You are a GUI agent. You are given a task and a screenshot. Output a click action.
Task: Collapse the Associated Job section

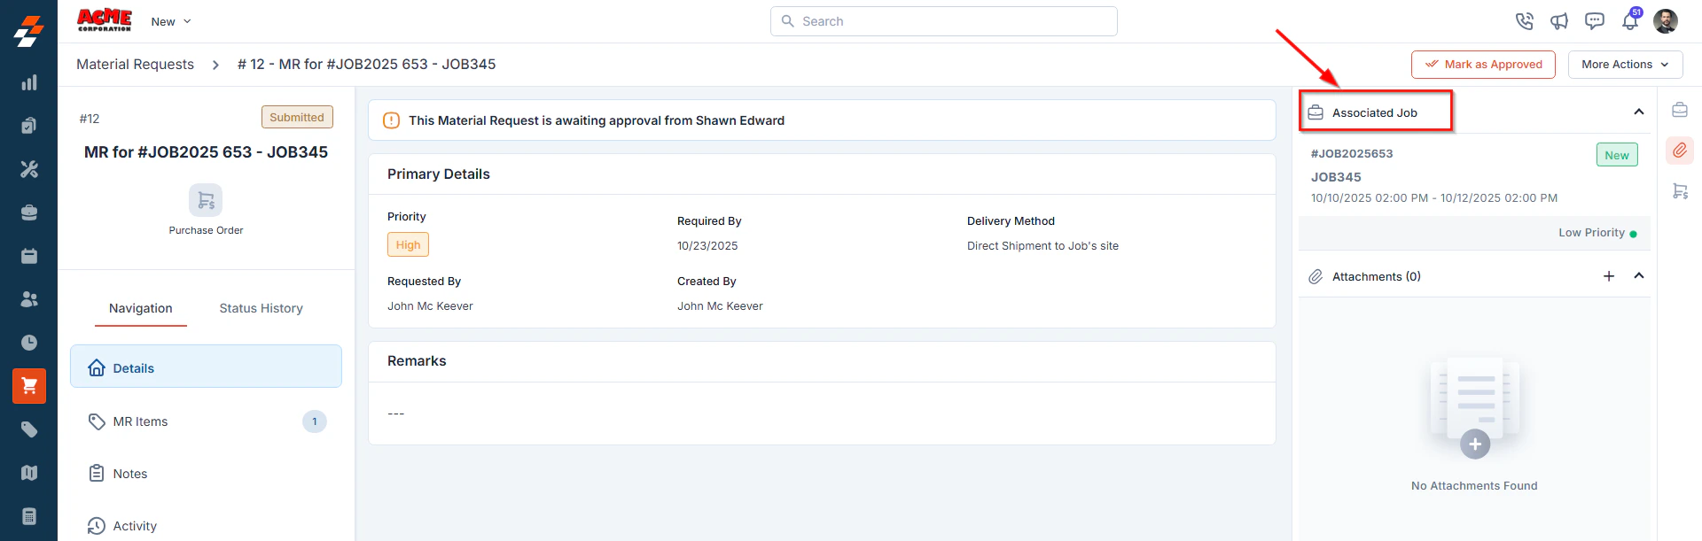1639,112
